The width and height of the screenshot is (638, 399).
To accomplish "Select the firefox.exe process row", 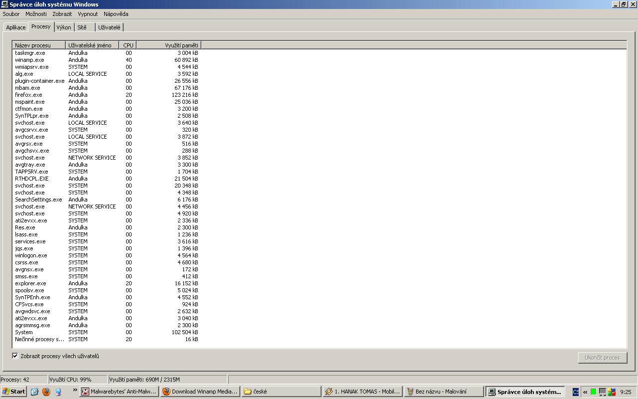I will pos(28,95).
